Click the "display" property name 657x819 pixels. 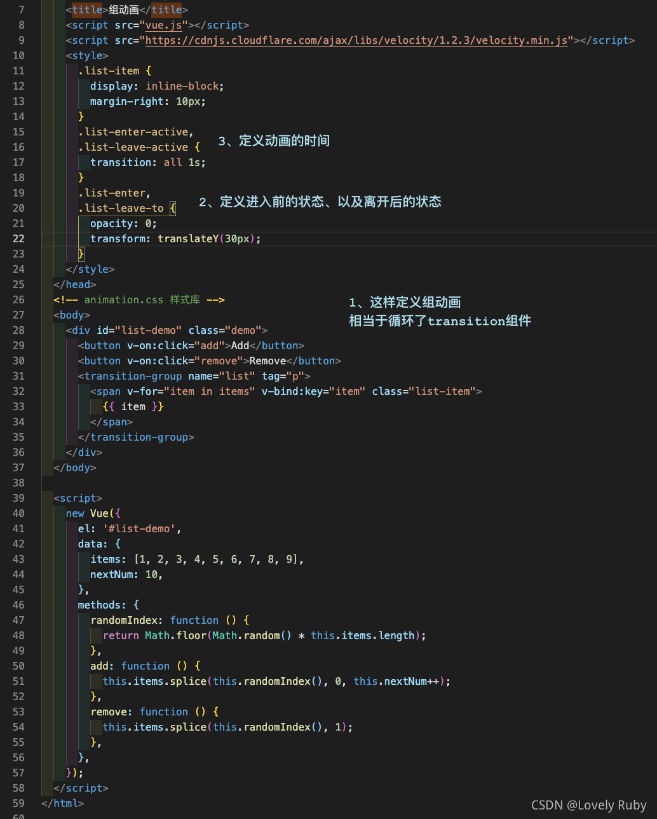112,86
